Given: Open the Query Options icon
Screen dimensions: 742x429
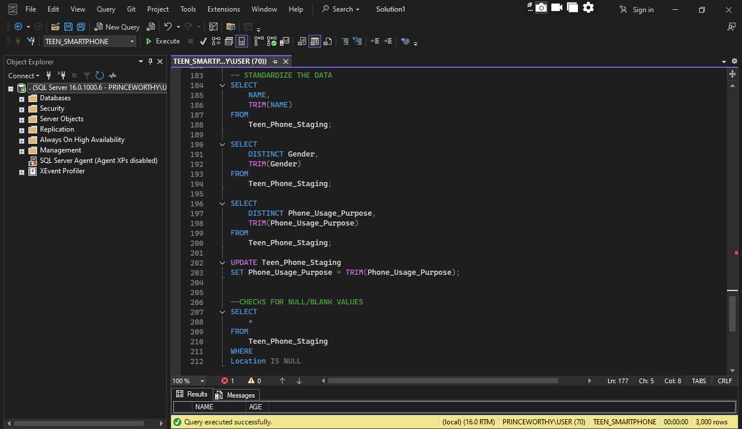Looking at the screenshot, I should 229,41.
